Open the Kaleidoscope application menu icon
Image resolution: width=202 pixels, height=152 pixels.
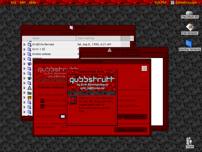click(172, 2)
